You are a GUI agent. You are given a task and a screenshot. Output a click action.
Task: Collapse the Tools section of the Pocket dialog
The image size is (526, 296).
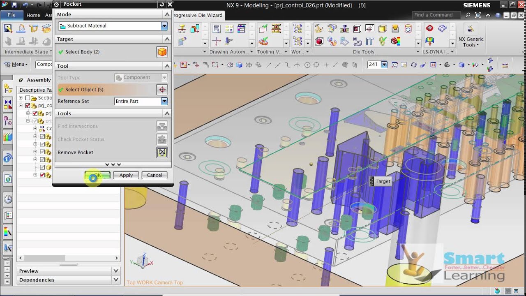167,113
